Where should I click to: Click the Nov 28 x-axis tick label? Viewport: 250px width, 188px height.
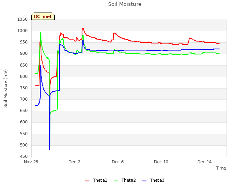pos(31,162)
